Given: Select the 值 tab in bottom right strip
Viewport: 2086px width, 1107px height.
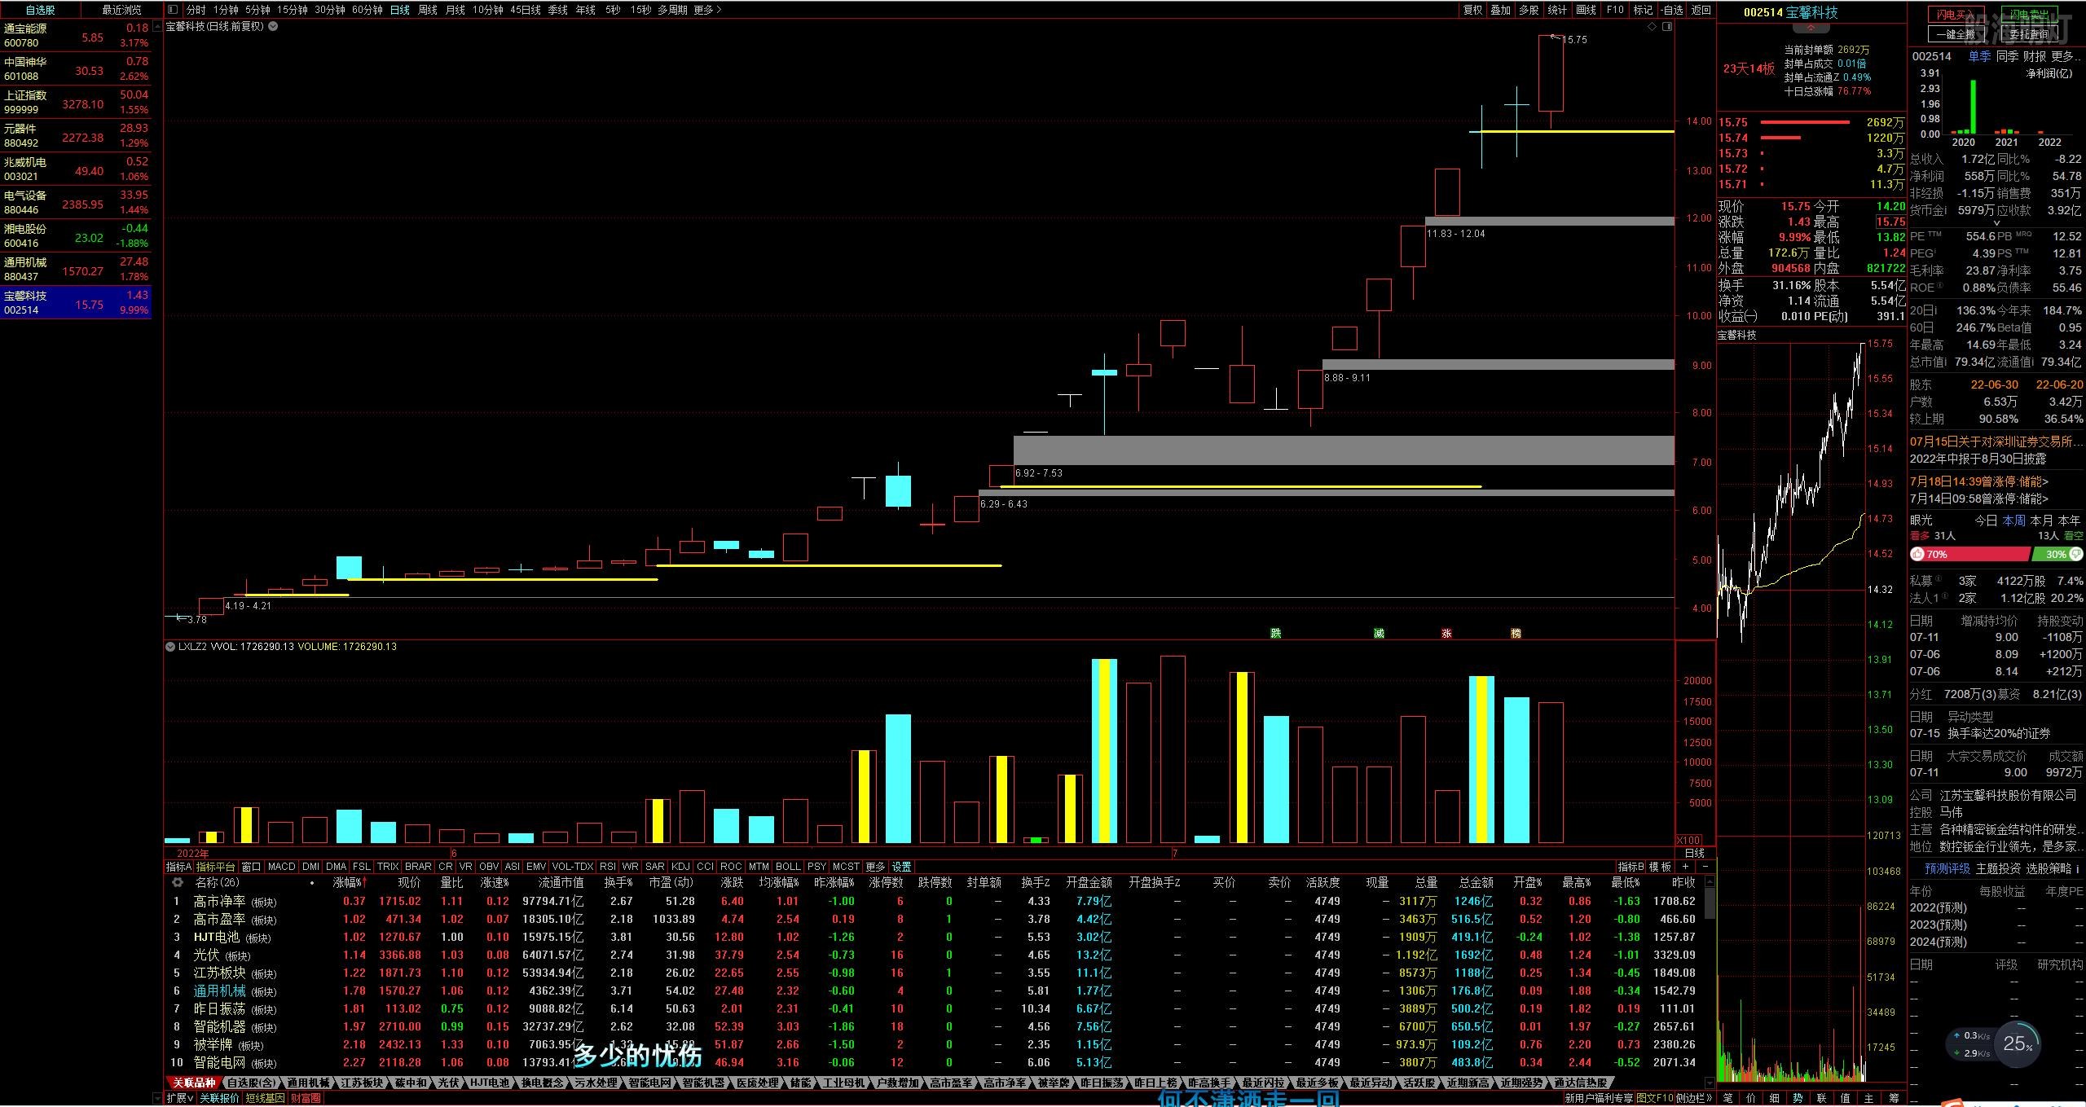Looking at the screenshot, I should [1846, 1098].
